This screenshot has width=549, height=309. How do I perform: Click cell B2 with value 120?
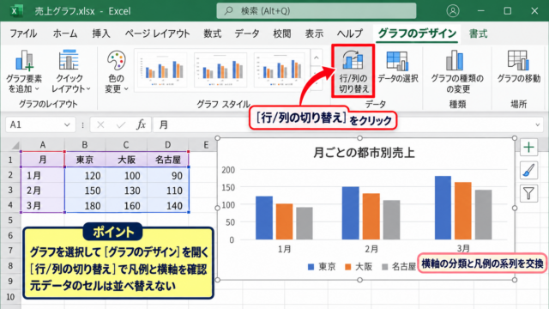85,175
